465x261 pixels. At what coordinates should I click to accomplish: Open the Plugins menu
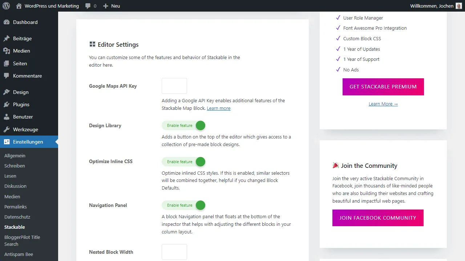pyautogui.click(x=29, y=104)
